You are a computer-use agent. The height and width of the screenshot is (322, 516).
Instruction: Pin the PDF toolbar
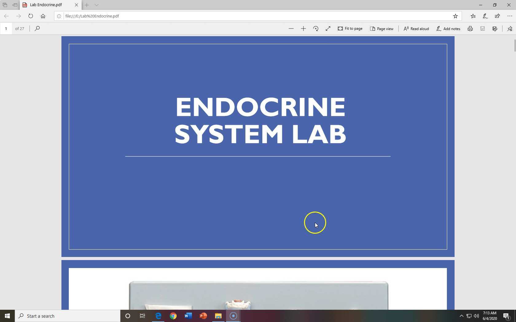(x=509, y=29)
